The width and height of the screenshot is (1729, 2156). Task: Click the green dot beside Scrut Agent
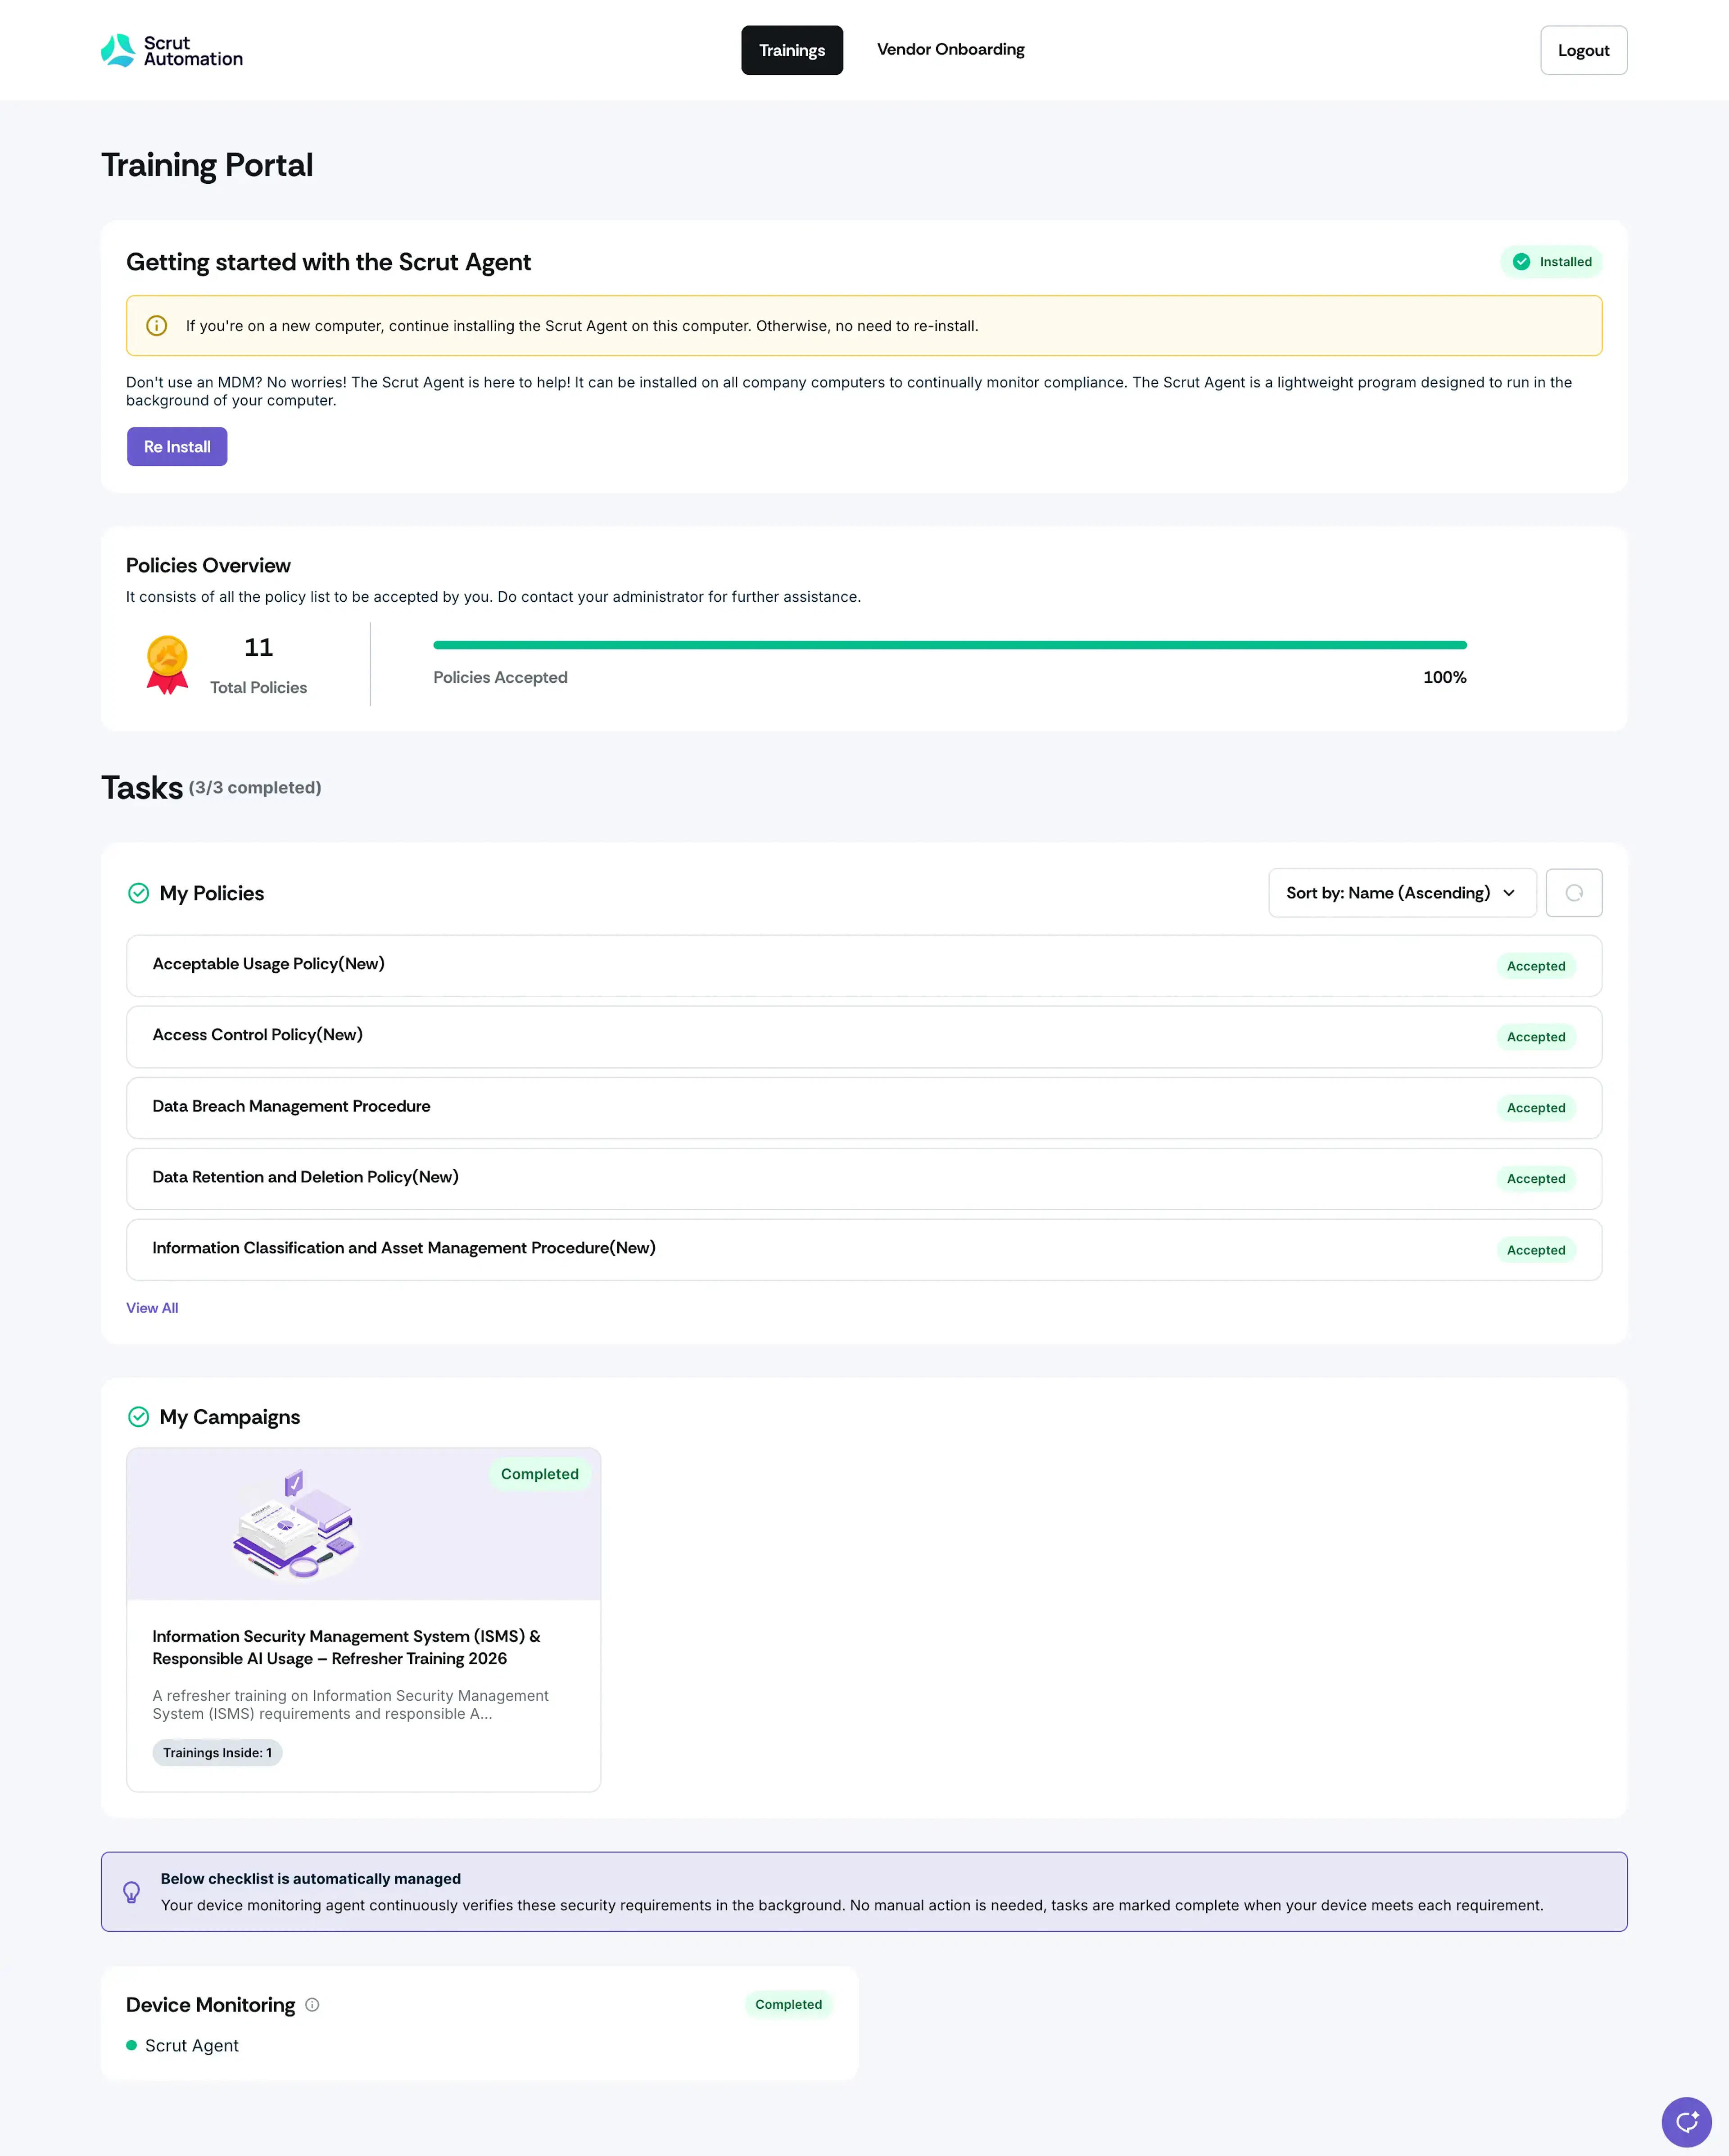(131, 2045)
